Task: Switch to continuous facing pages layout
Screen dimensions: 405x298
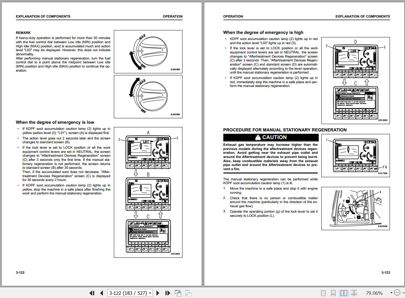Action: tap(354, 293)
